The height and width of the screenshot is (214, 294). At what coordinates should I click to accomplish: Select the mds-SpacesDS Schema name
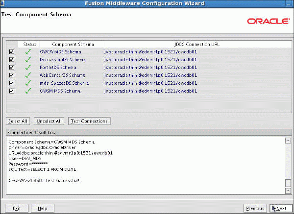(64, 83)
